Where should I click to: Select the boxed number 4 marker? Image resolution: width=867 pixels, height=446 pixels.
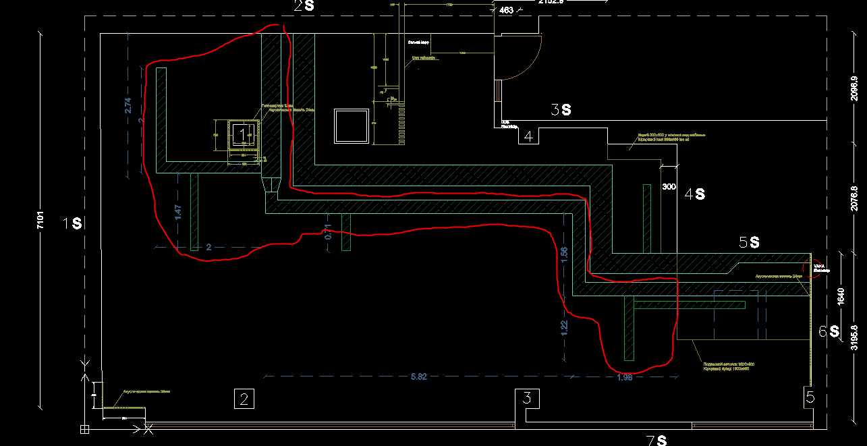pos(528,136)
